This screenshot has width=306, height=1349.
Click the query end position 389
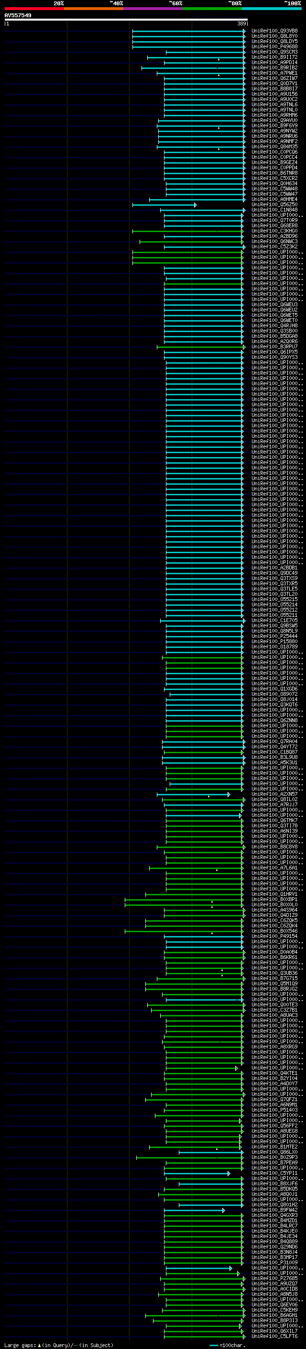click(x=241, y=23)
